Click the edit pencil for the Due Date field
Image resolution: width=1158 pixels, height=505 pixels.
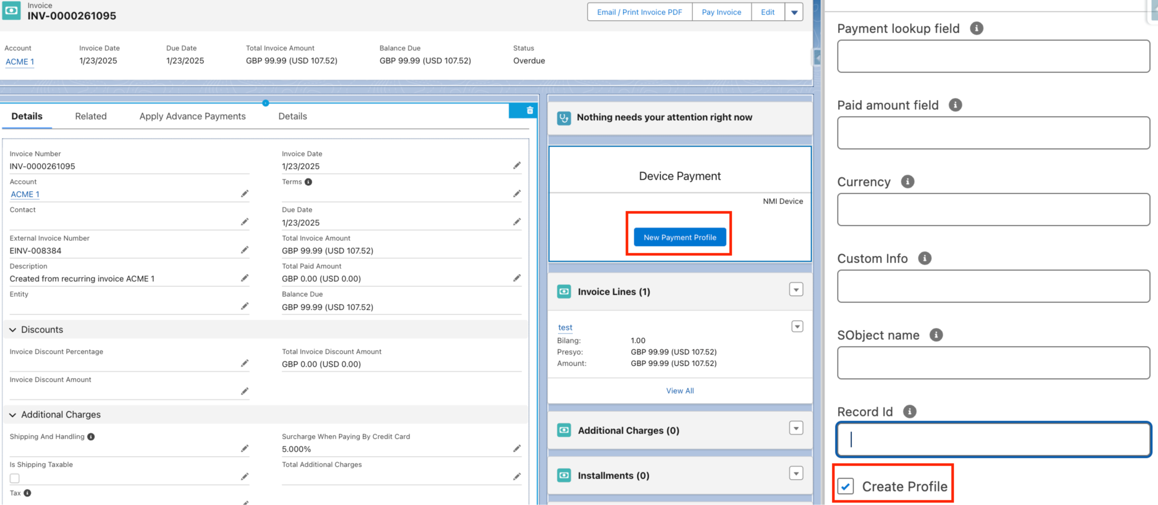pos(517,222)
